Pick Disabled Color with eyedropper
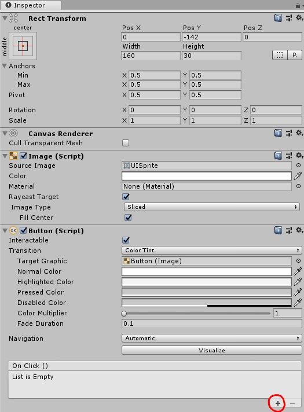 point(298,303)
